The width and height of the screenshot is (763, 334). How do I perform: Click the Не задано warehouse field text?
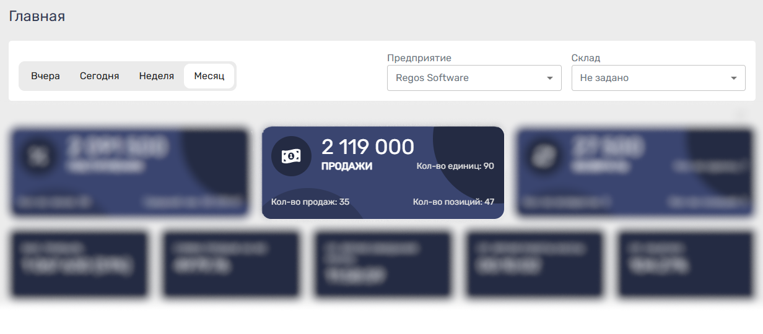coord(604,79)
